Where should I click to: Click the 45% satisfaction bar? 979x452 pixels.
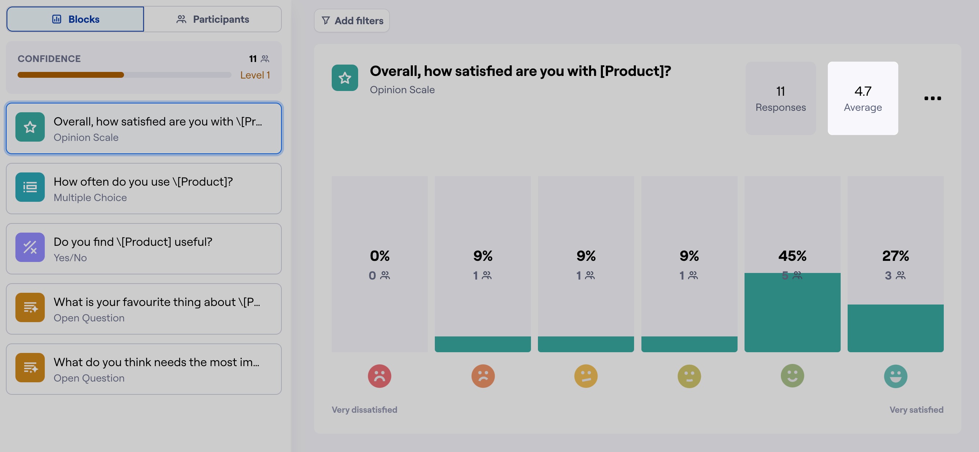792,312
